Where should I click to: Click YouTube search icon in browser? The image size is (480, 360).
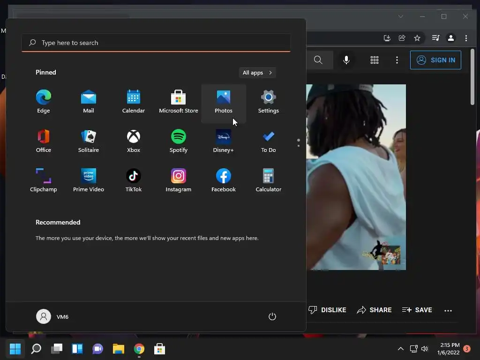318,60
